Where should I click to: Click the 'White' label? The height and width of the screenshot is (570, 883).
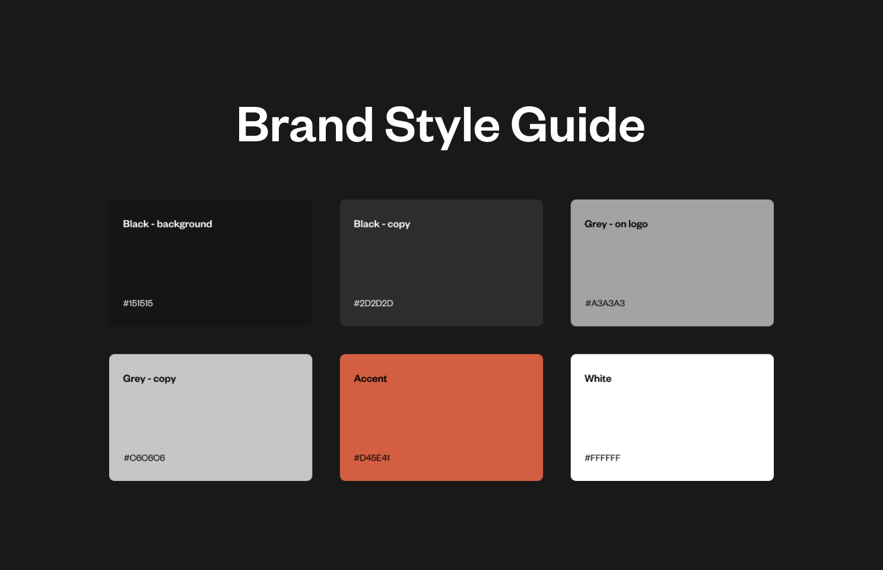[598, 379]
